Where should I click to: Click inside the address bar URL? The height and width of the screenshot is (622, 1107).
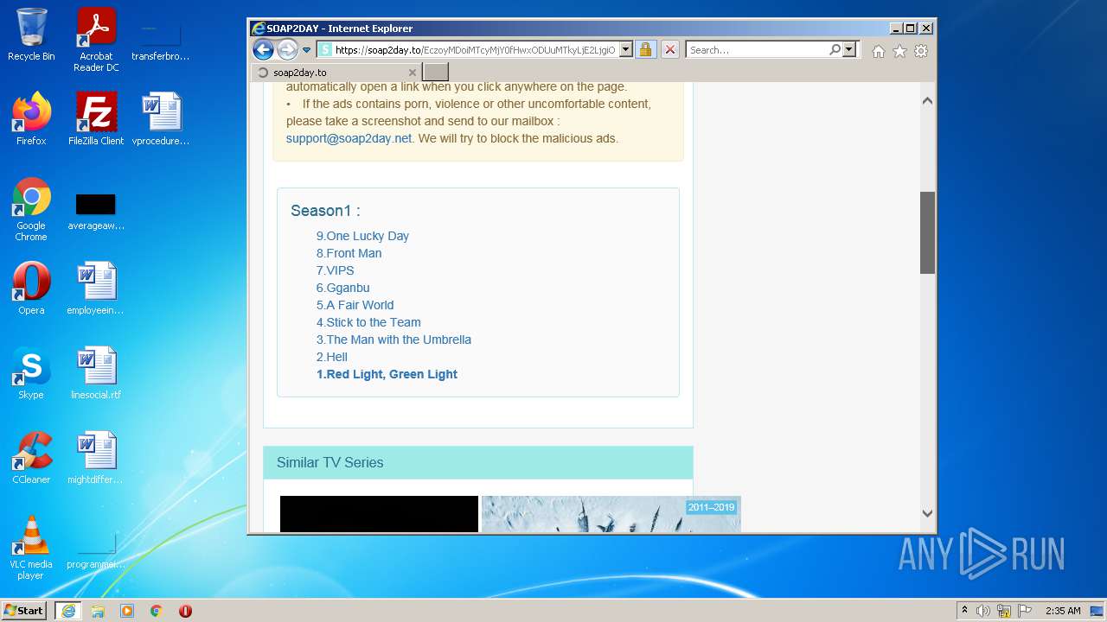click(475, 49)
